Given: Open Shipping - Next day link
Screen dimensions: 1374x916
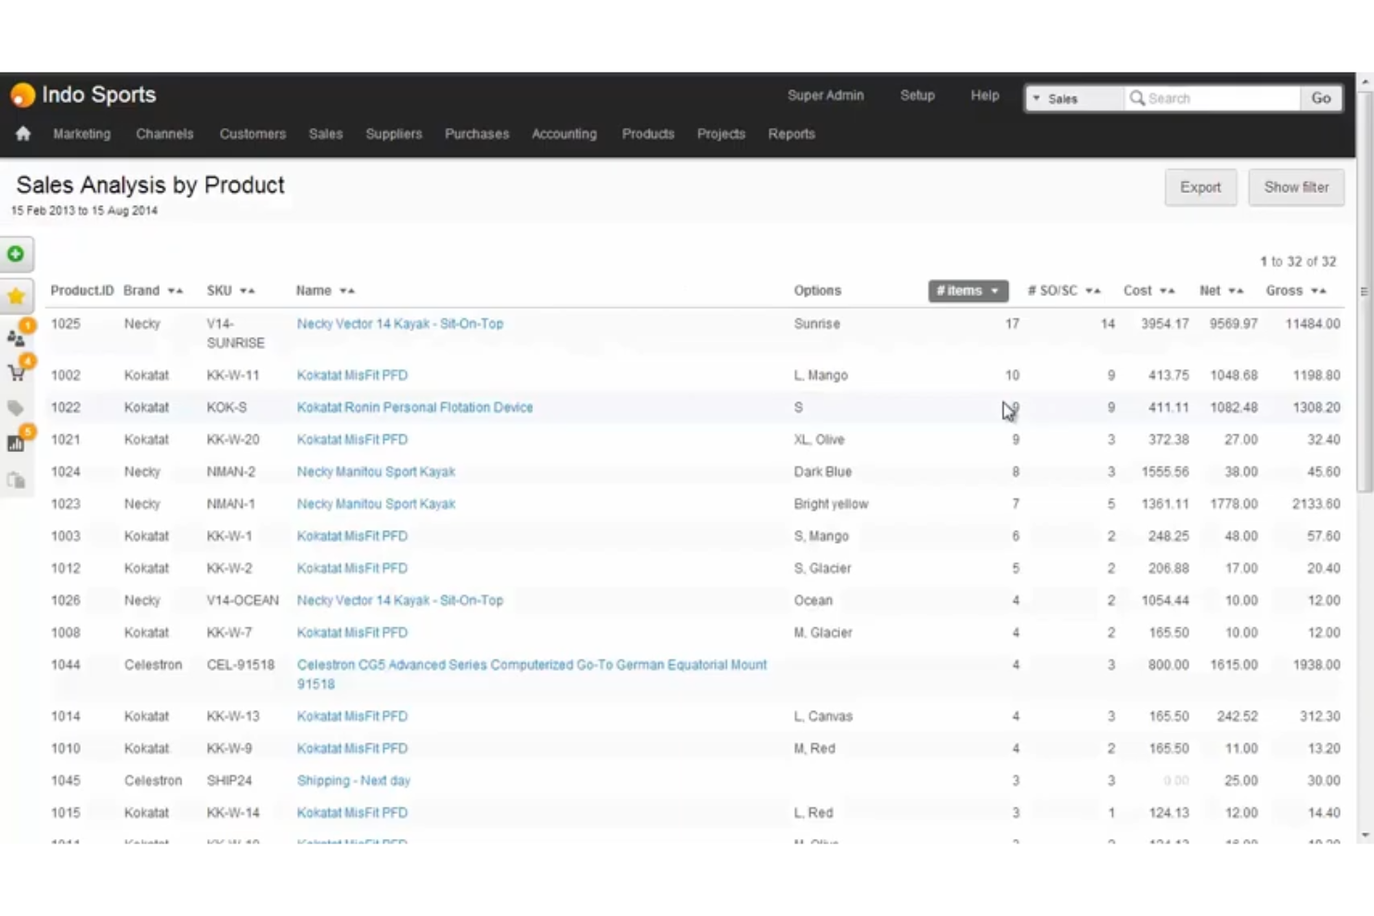Looking at the screenshot, I should (354, 781).
